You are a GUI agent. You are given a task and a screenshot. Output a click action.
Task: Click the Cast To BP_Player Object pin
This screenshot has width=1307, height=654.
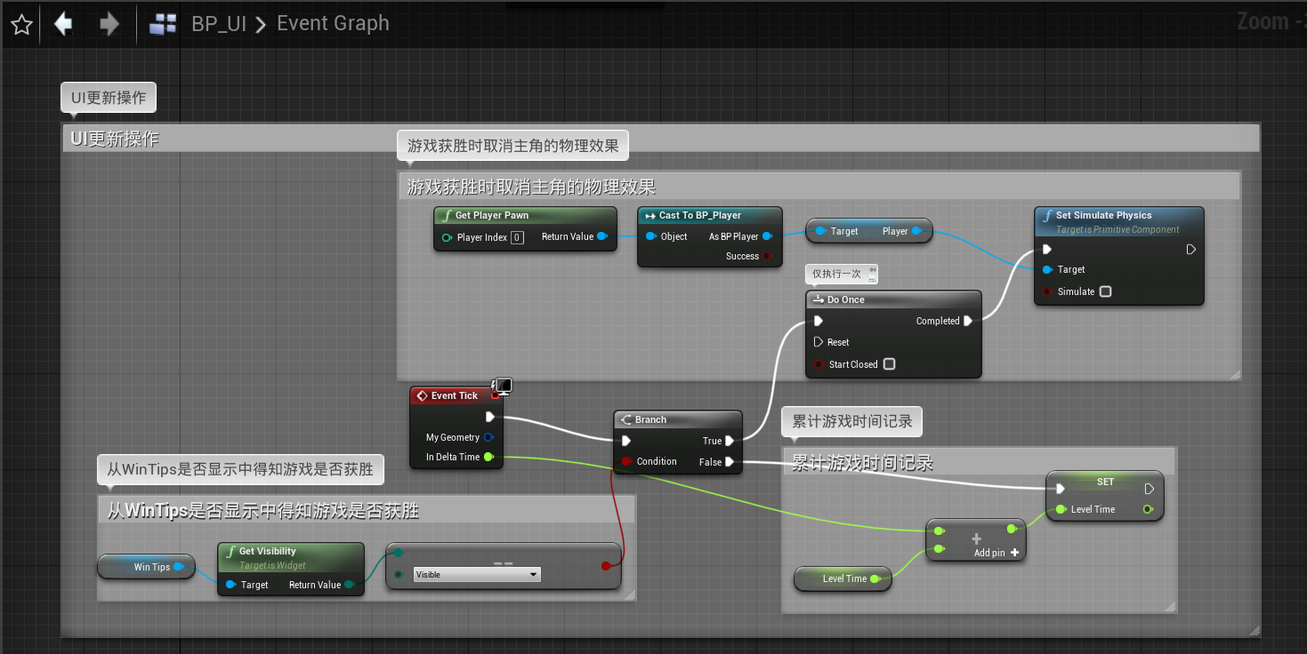[x=650, y=236]
